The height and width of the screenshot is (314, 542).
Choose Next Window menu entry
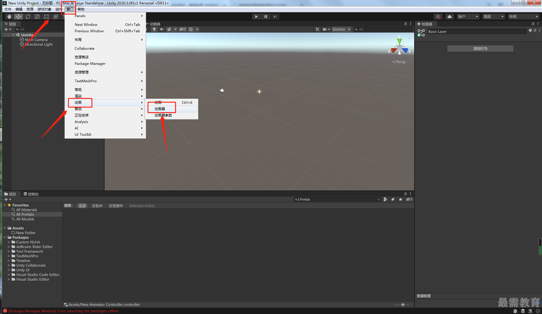105,25
